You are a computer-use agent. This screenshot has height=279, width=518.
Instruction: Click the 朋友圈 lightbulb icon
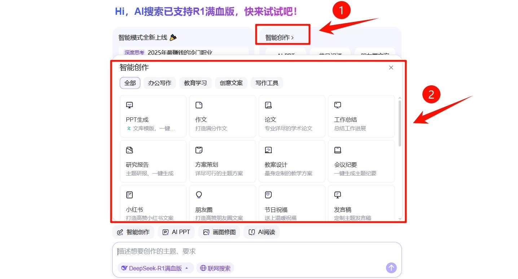(x=199, y=195)
